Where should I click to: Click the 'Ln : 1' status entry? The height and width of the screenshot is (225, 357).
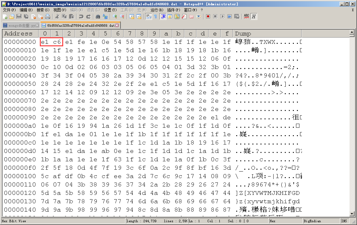tap(194, 221)
